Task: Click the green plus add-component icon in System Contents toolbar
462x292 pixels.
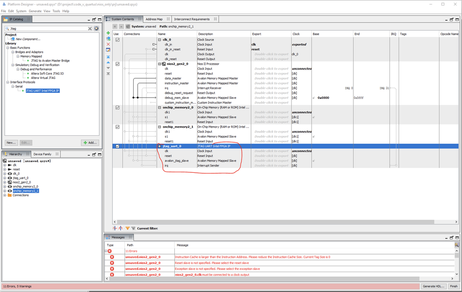Action: [108, 33]
